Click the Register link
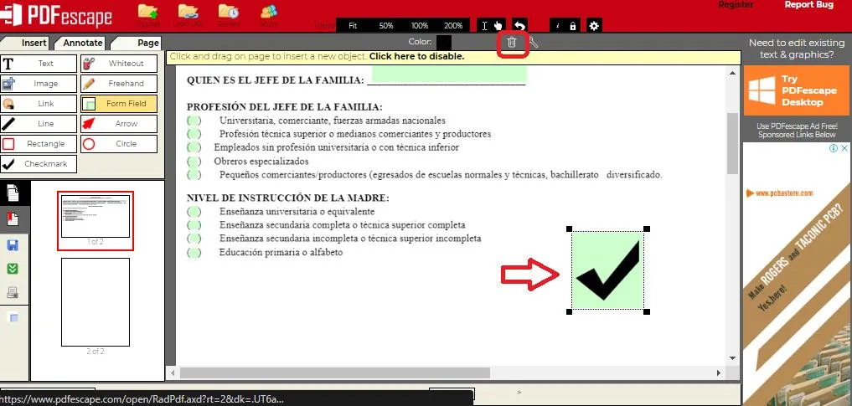This screenshot has width=852, height=406. point(736,4)
